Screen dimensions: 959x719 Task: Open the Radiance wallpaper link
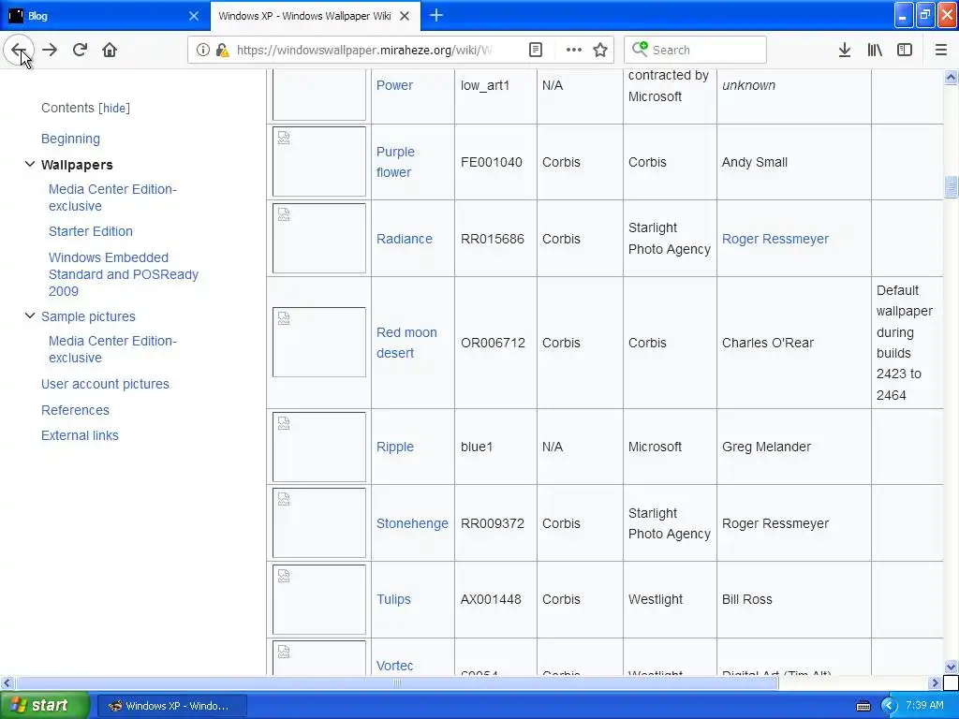coord(405,239)
